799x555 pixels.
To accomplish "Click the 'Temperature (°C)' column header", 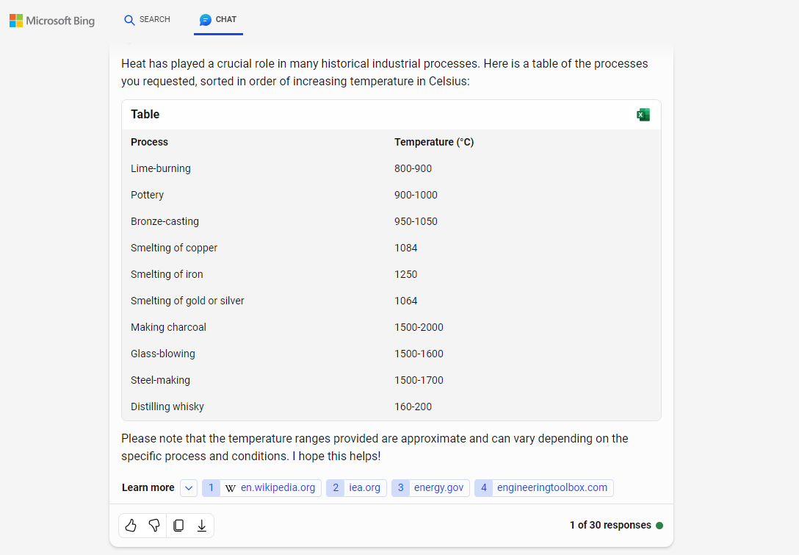I will point(434,142).
